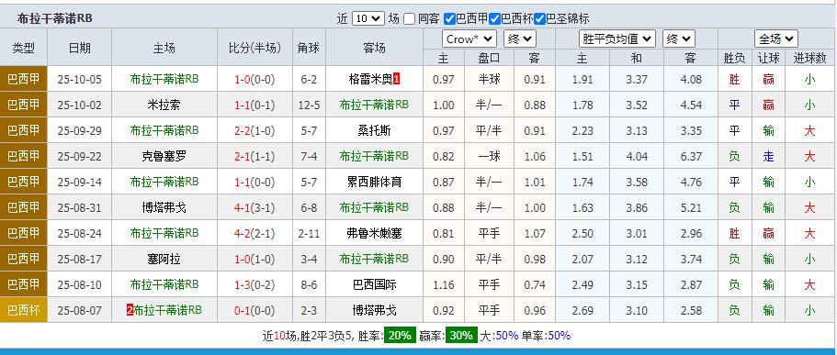Screen dimensions: 837x355
Task: Open home team 米拉索 link
Action: [164, 105]
